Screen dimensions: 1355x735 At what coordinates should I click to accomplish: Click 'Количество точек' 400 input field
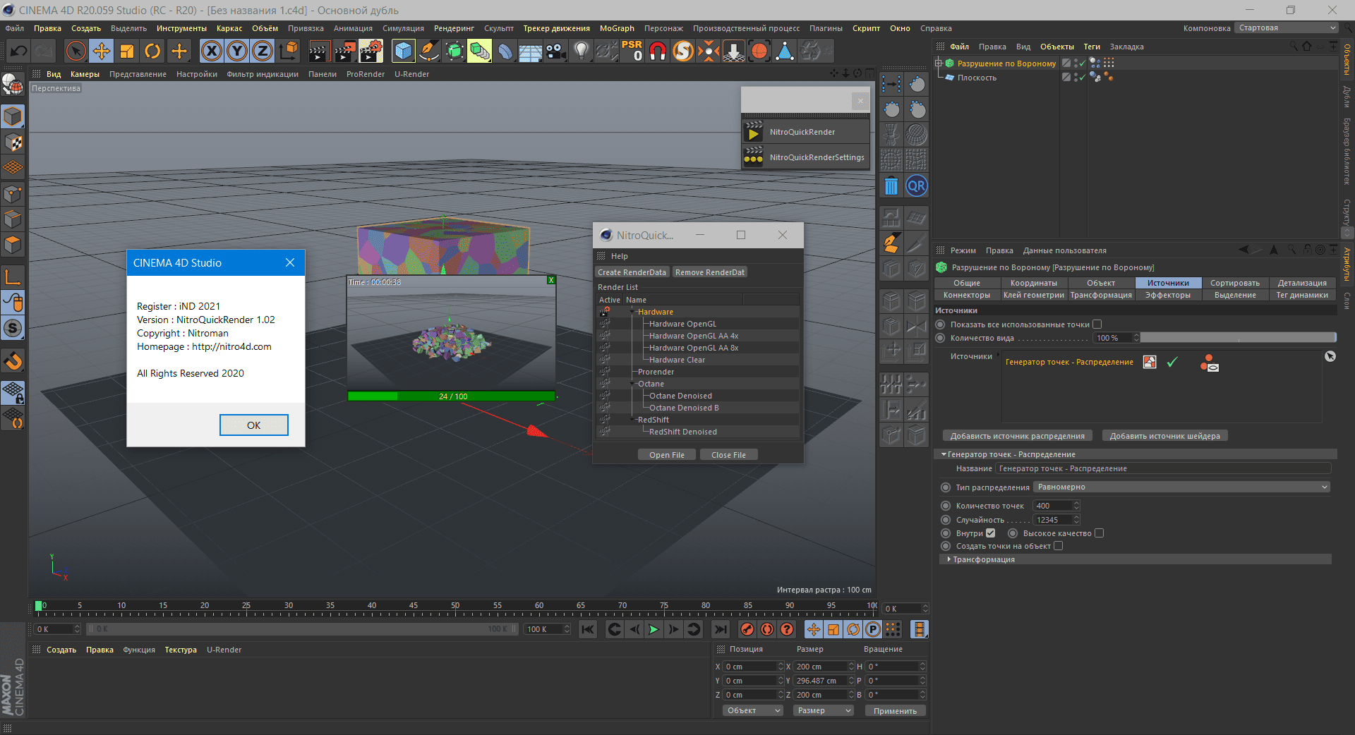pos(1056,506)
